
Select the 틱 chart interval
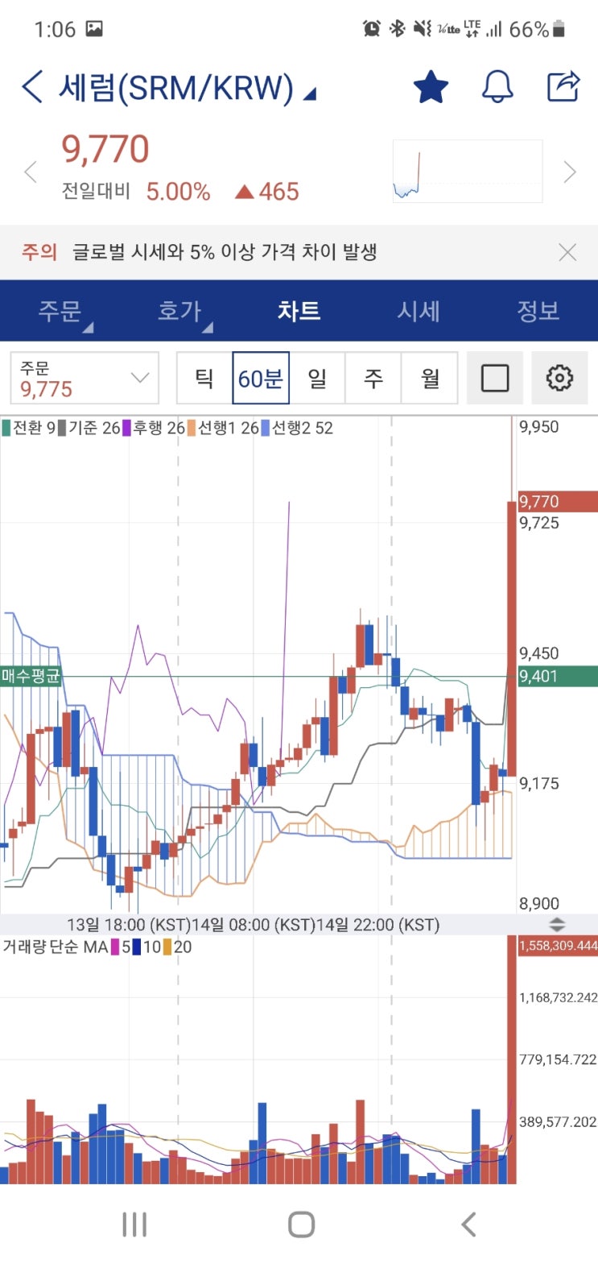pos(204,378)
